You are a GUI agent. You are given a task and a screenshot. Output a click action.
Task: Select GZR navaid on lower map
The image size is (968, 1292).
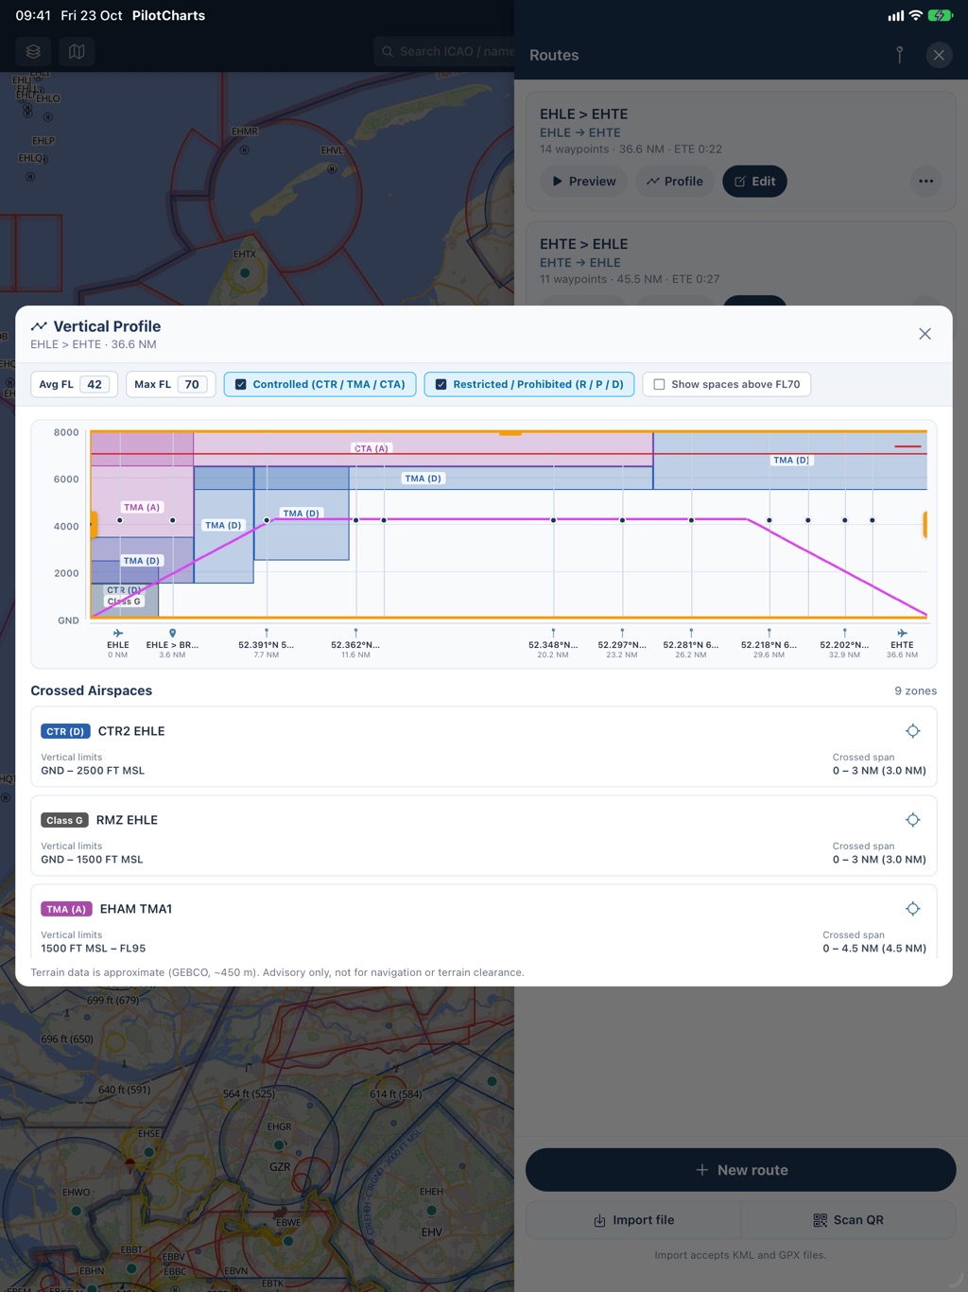click(x=280, y=1166)
